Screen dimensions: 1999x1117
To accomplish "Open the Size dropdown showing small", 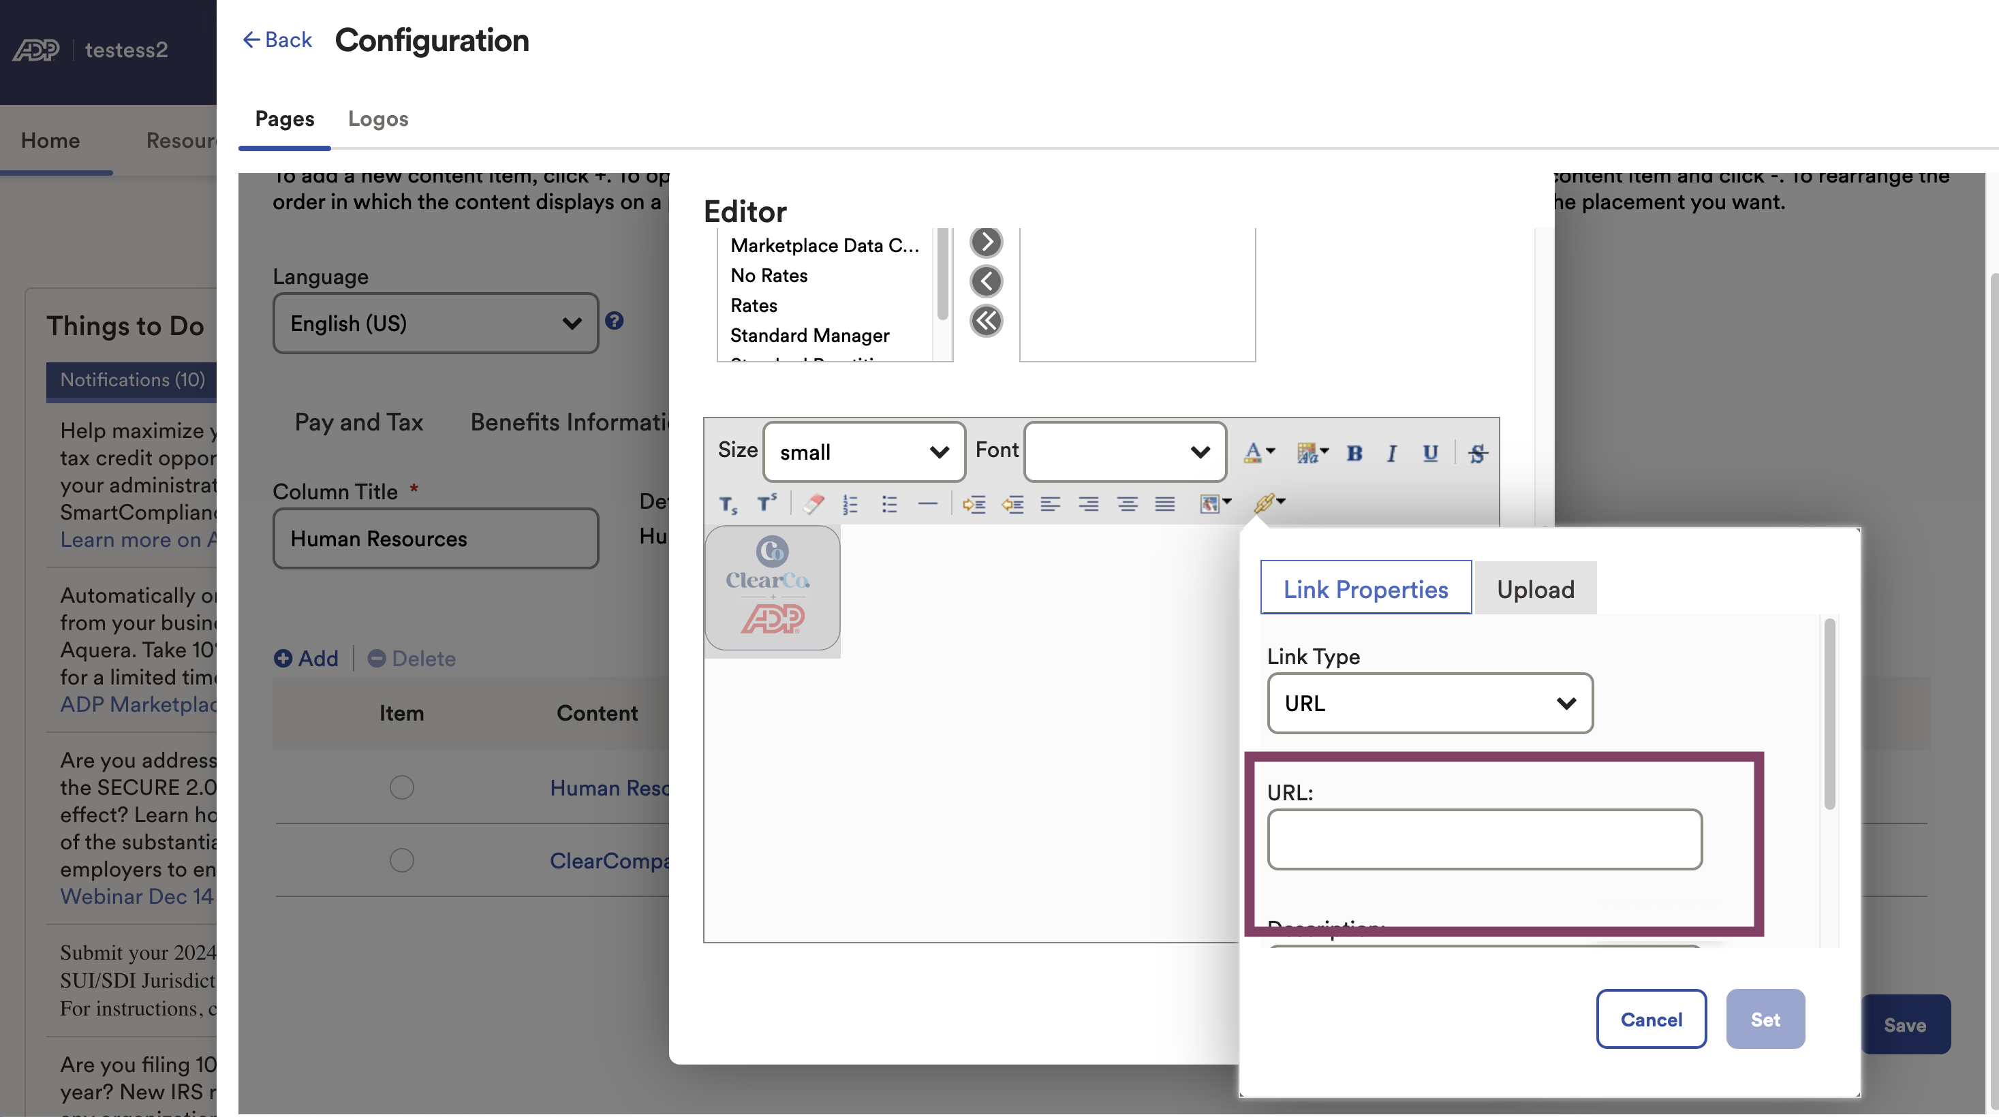I will [864, 452].
